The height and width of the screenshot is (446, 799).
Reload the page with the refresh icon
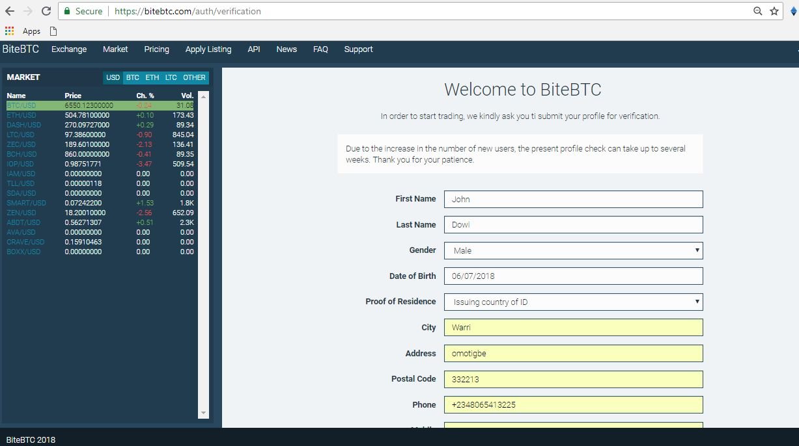point(46,11)
